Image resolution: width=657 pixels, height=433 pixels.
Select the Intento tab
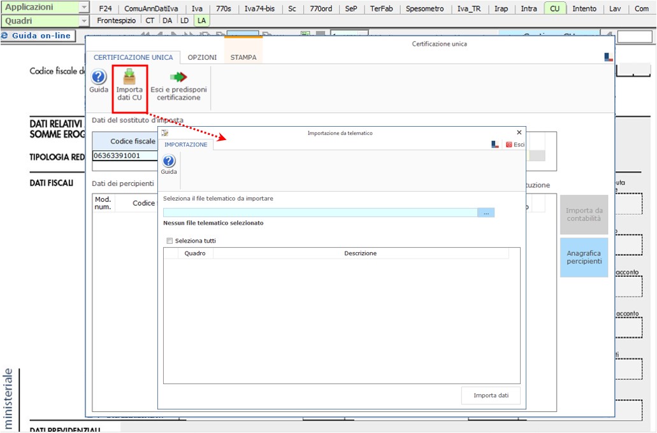click(584, 8)
